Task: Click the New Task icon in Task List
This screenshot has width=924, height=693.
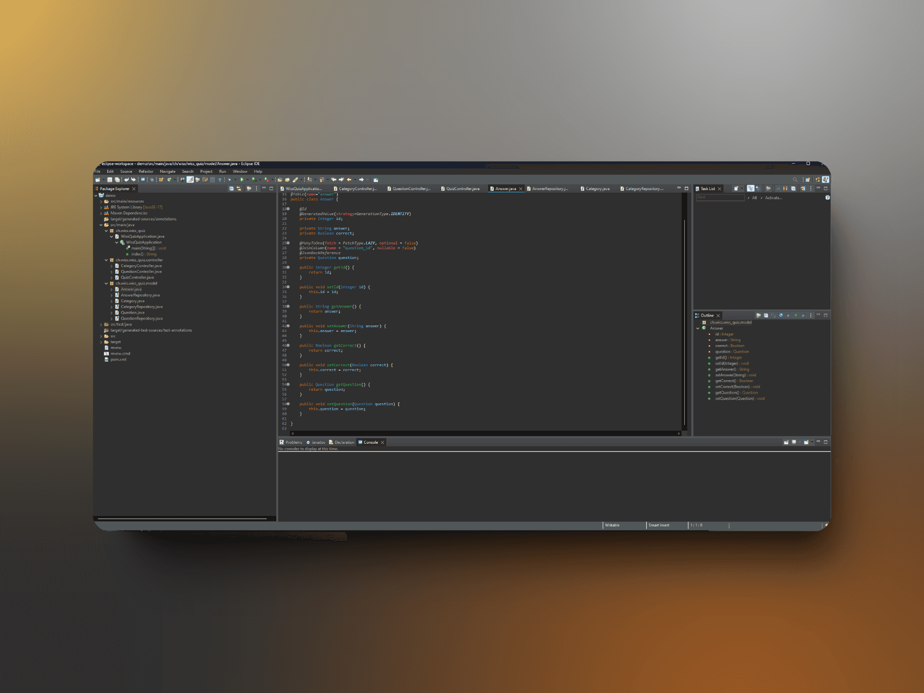Action: (736, 189)
